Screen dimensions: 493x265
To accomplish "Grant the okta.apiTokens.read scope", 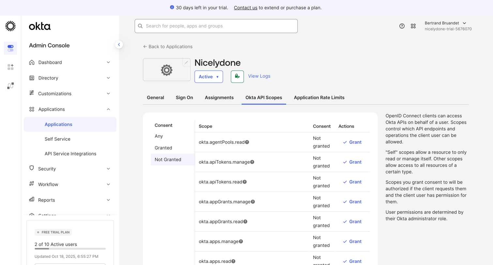I will click(352, 182).
